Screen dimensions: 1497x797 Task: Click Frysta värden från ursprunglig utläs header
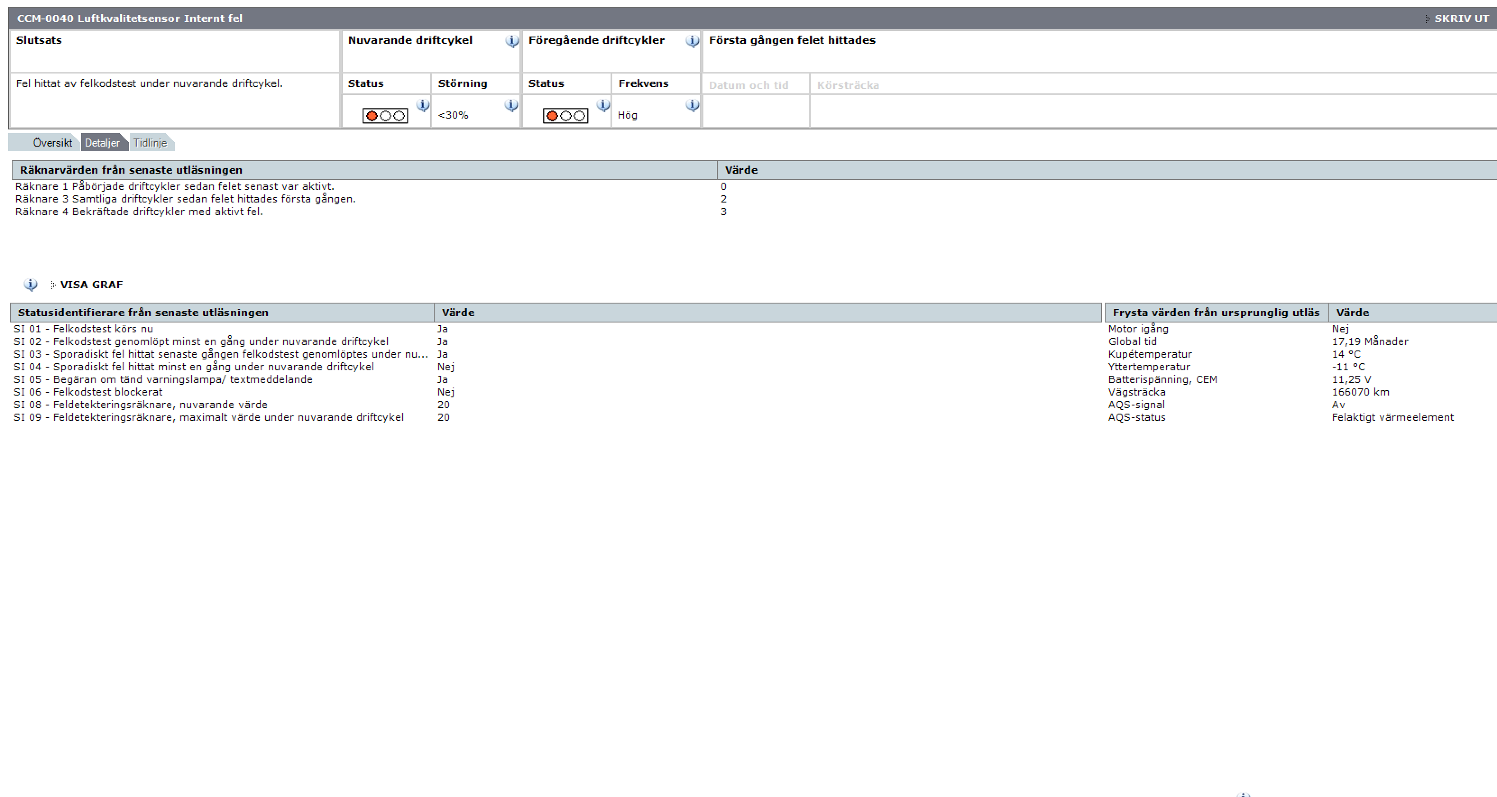[x=1216, y=313]
